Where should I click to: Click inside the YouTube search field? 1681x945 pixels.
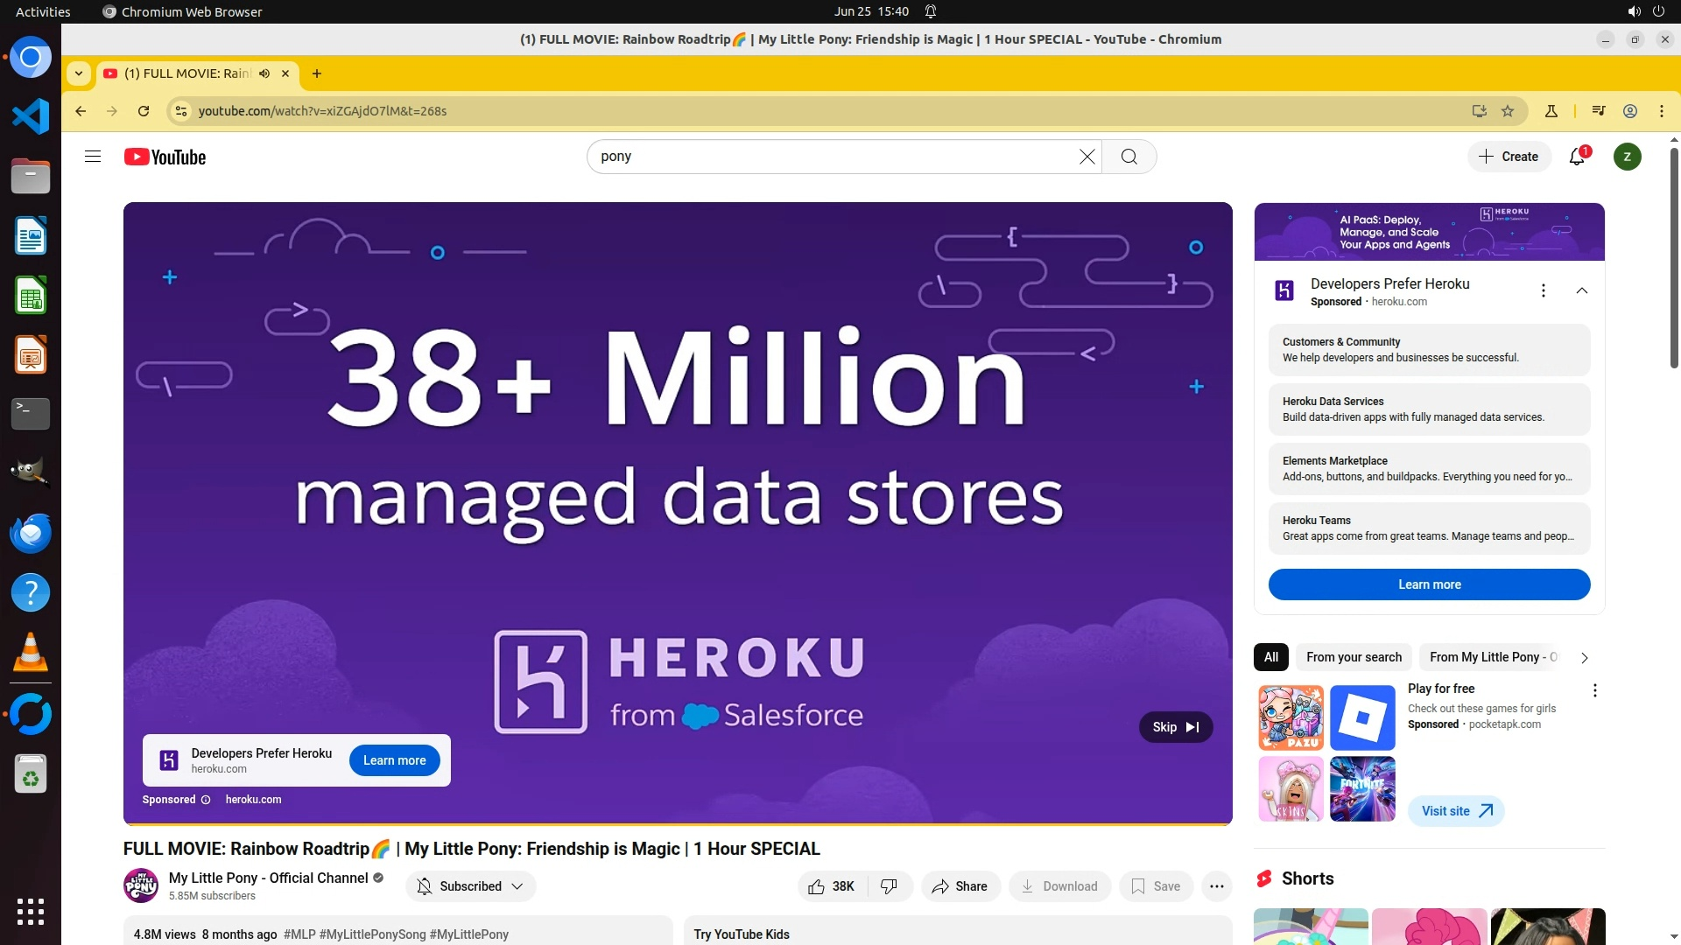point(832,157)
